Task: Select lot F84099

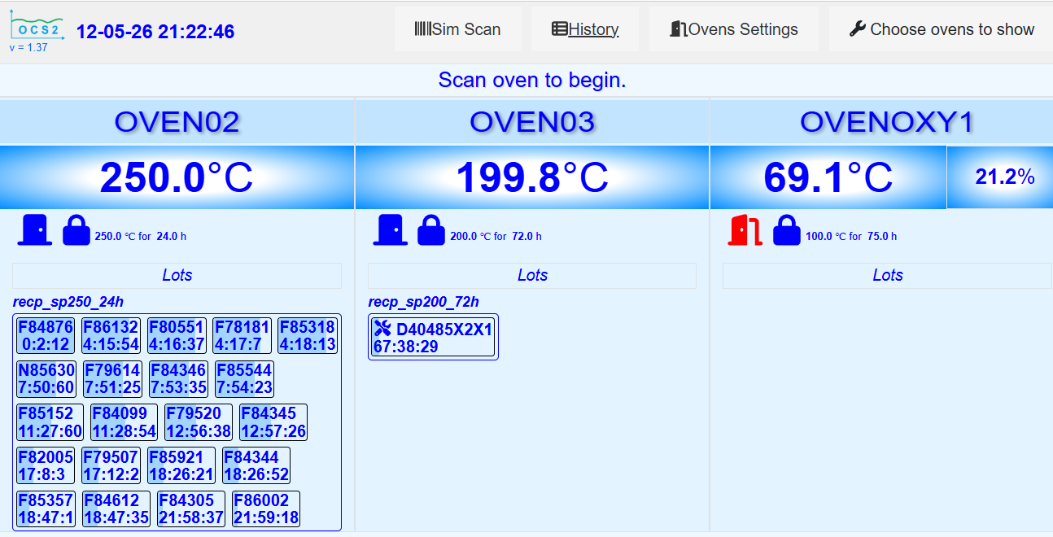Action: (125, 421)
